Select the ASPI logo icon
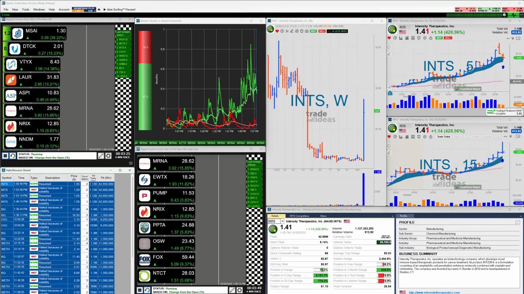Screen dimensions: 524x294 [x=11, y=96]
